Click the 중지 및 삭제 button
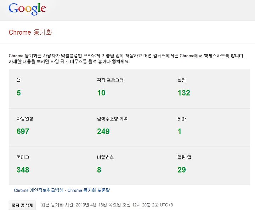Image resolution: width=255 pixels, height=211 pixels. click(22, 205)
